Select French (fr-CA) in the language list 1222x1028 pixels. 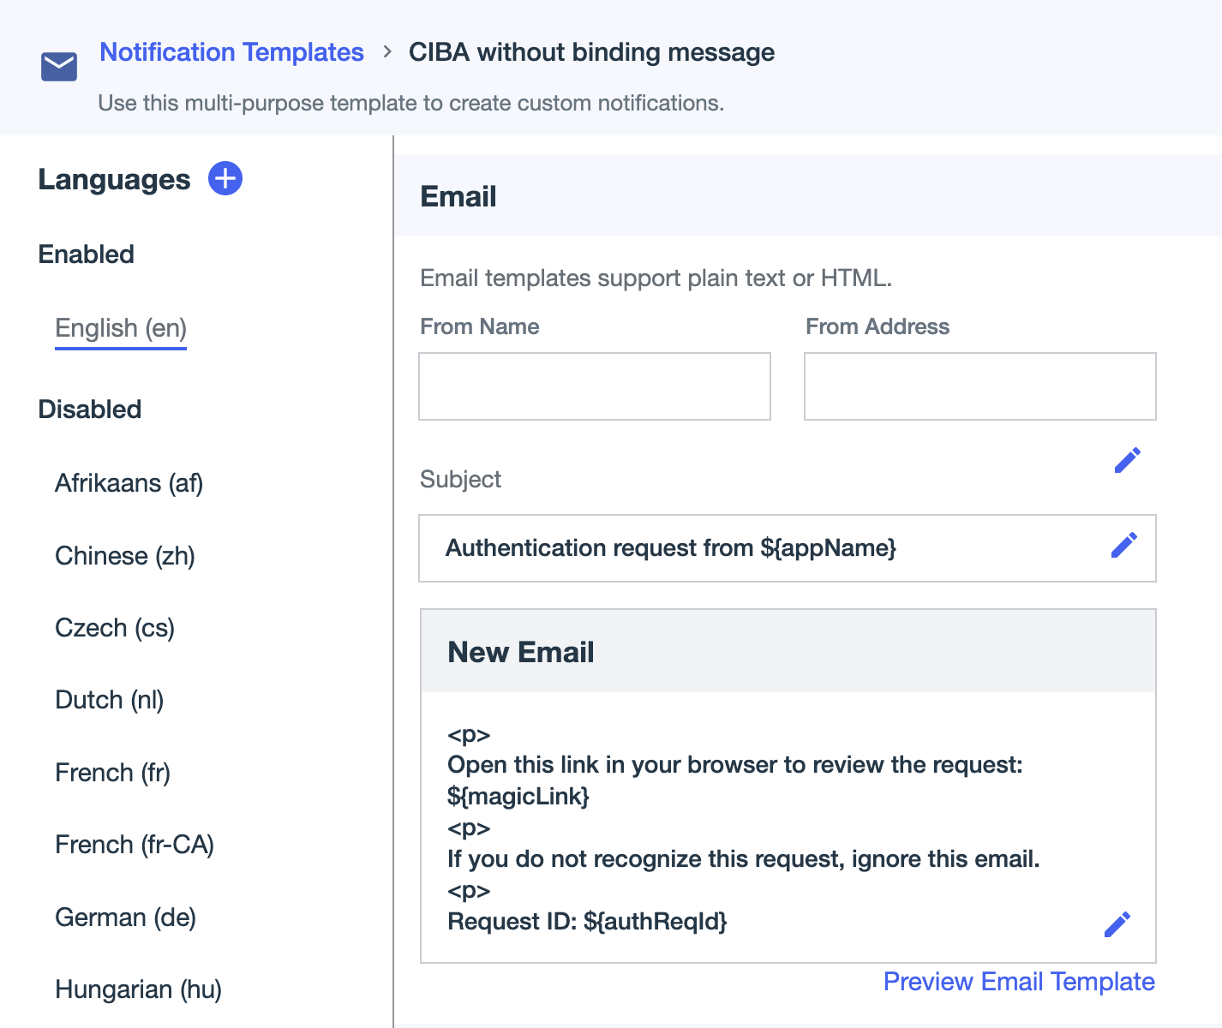coord(135,845)
